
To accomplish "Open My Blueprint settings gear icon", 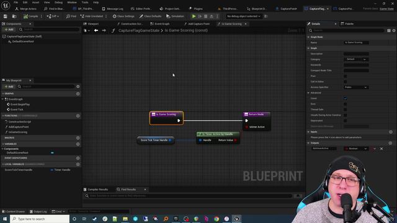I will pos(78,87).
